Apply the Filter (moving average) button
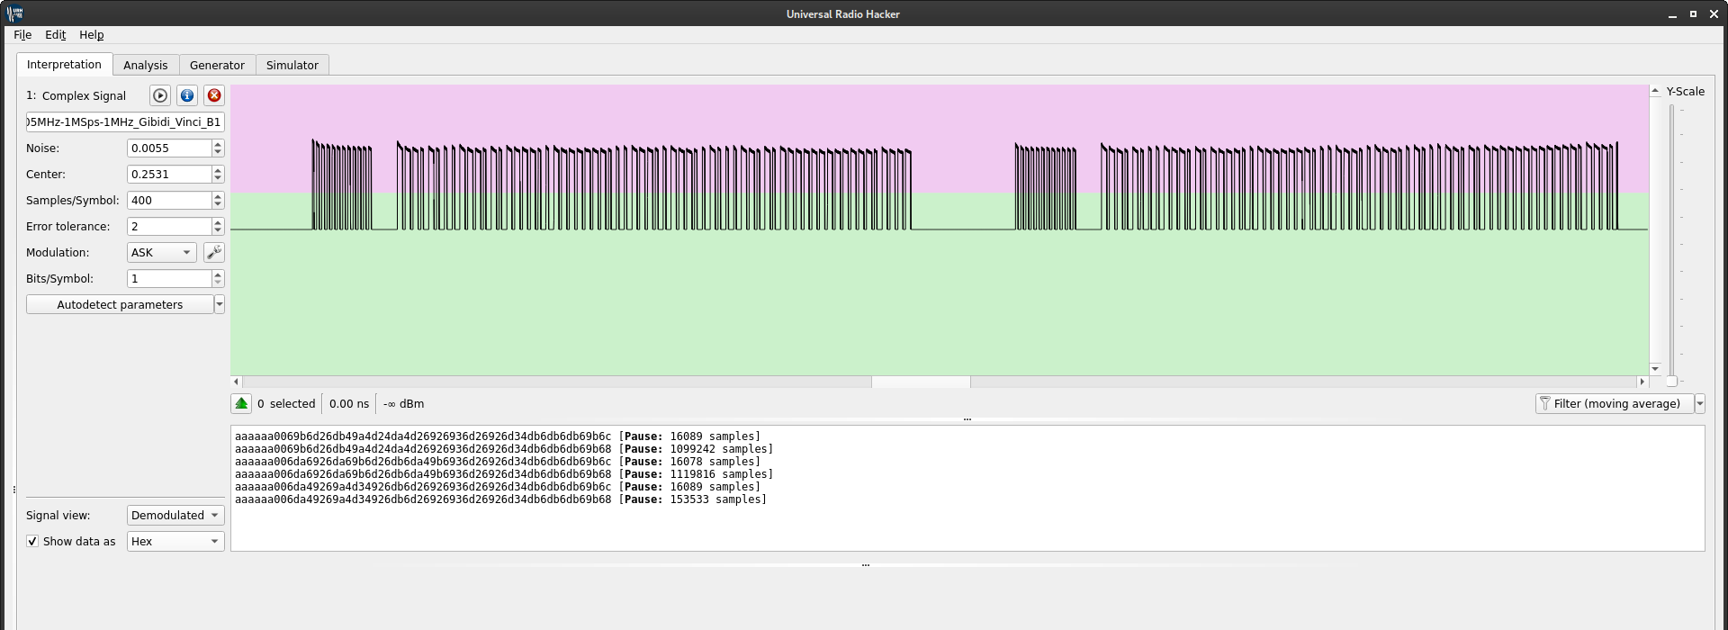 [x=1615, y=404]
